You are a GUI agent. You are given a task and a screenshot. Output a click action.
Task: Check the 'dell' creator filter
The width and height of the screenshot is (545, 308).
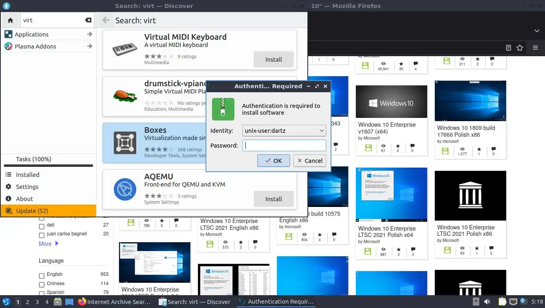pyautogui.click(x=41, y=226)
